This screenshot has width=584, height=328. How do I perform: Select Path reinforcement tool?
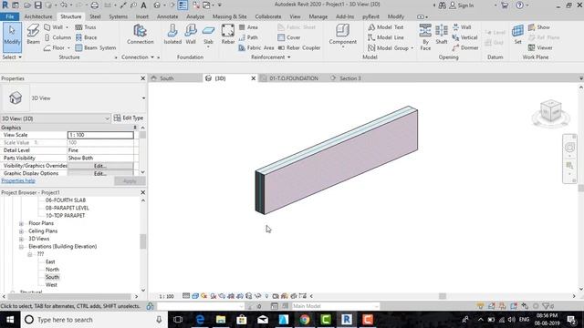tap(248, 37)
